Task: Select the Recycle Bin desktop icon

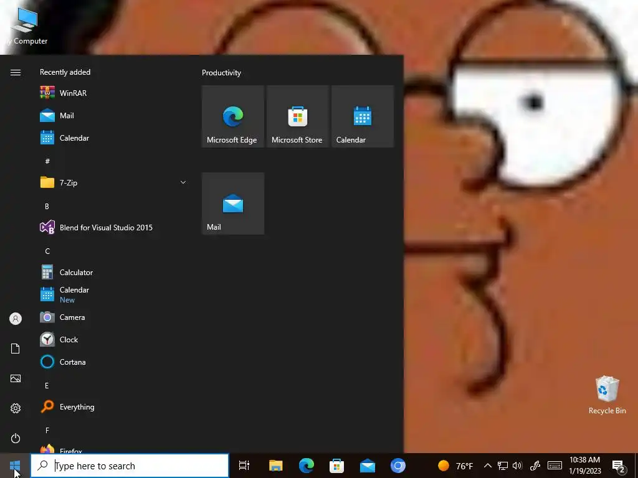Action: [x=607, y=395]
